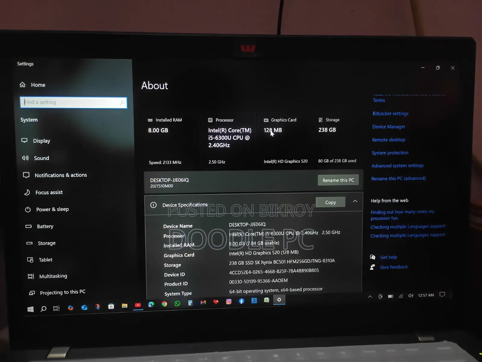Screen dimensions: 482x362
Task: Open Wi-Fi network flyout in tray
Action: pyautogui.click(x=401, y=296)
